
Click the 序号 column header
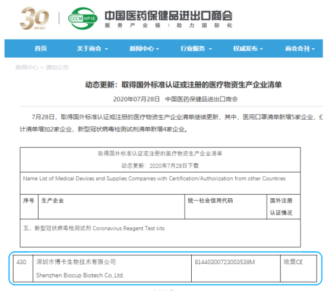click(29, 201)
